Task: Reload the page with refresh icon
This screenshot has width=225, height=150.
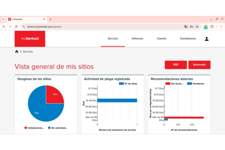Action: point(16,27)
